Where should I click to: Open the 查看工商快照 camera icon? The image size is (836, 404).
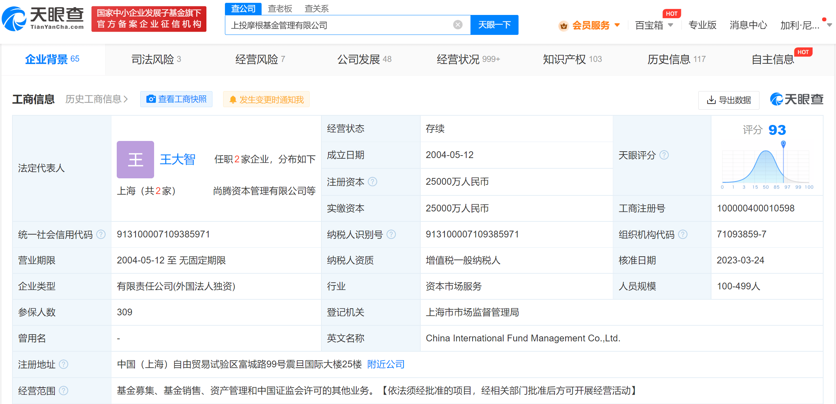click(152, 99)
